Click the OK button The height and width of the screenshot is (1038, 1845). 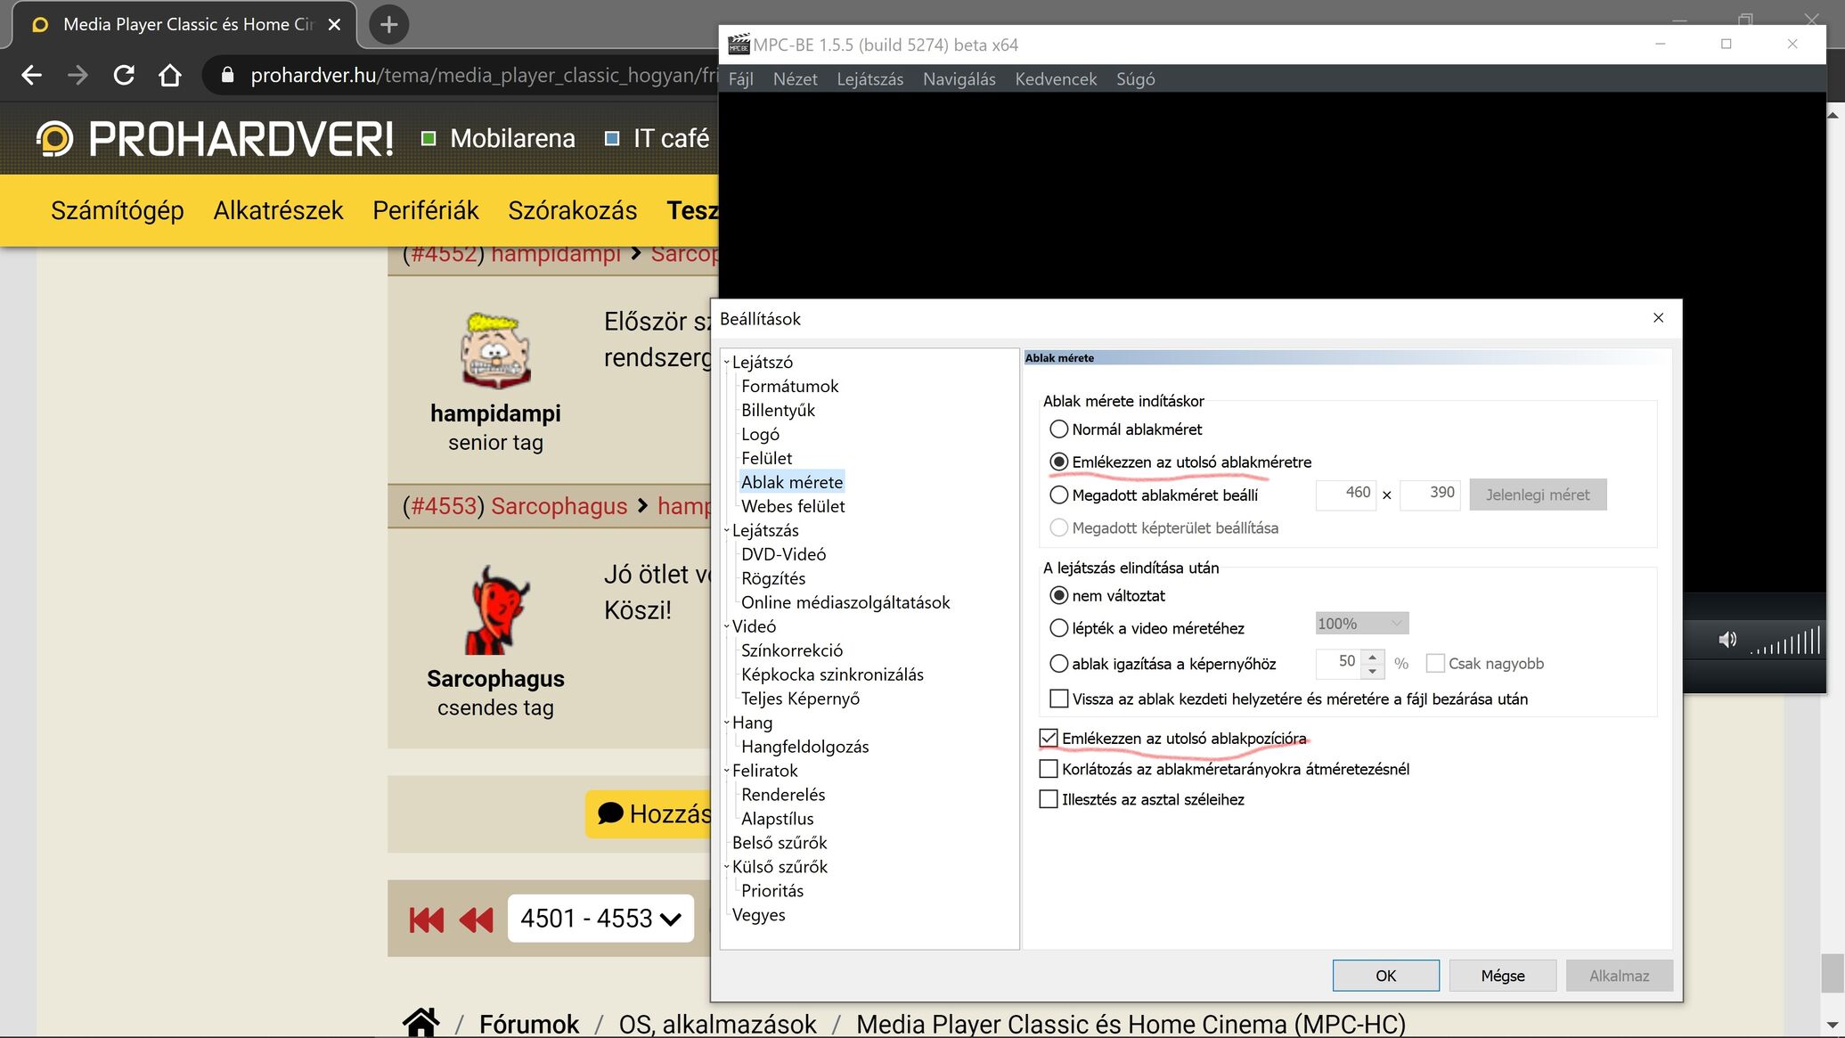1385,976
